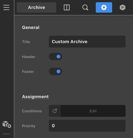Open the layout columns panel icon
The height and width of the screenshot is (138, 133).
[67, 7]
